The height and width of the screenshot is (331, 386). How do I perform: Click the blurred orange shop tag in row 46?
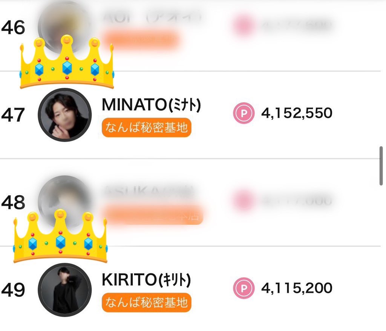click(x=141, y=40)
